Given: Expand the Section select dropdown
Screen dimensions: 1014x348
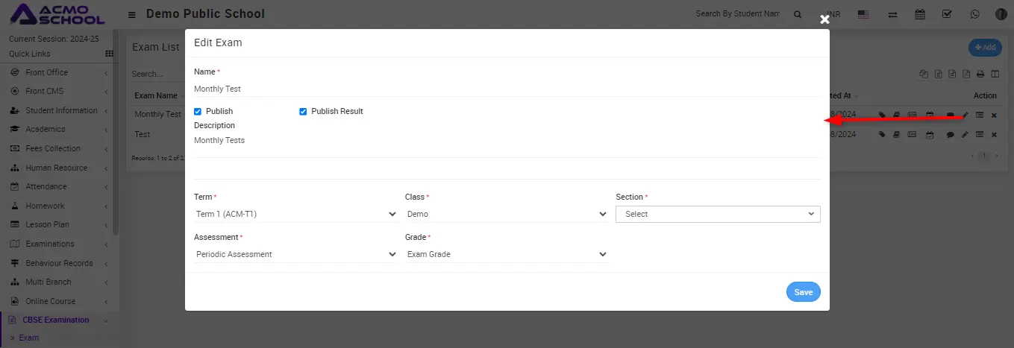Looking at the screenshot, I should (718, 214).
